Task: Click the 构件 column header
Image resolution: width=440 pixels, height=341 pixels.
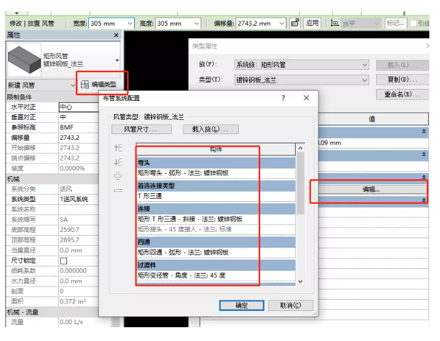Action: pyautogui.click(x=216, y=150)
